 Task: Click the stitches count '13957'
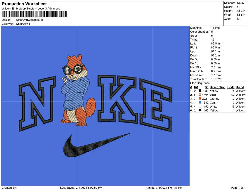[240, 3]
